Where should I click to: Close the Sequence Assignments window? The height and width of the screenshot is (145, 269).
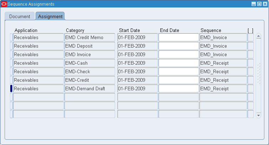(x=265, y=4)
